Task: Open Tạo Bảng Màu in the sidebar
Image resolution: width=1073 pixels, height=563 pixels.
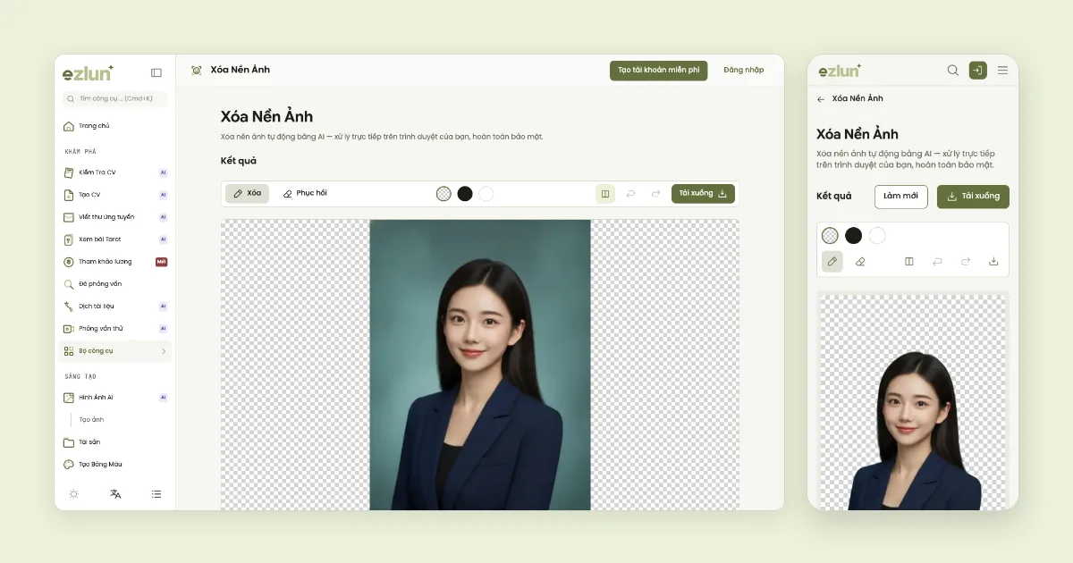Action: [114, 465]
